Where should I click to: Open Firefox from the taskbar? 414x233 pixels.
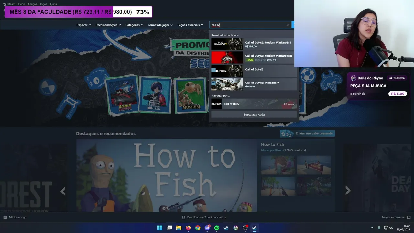click(x=188, y=228)
